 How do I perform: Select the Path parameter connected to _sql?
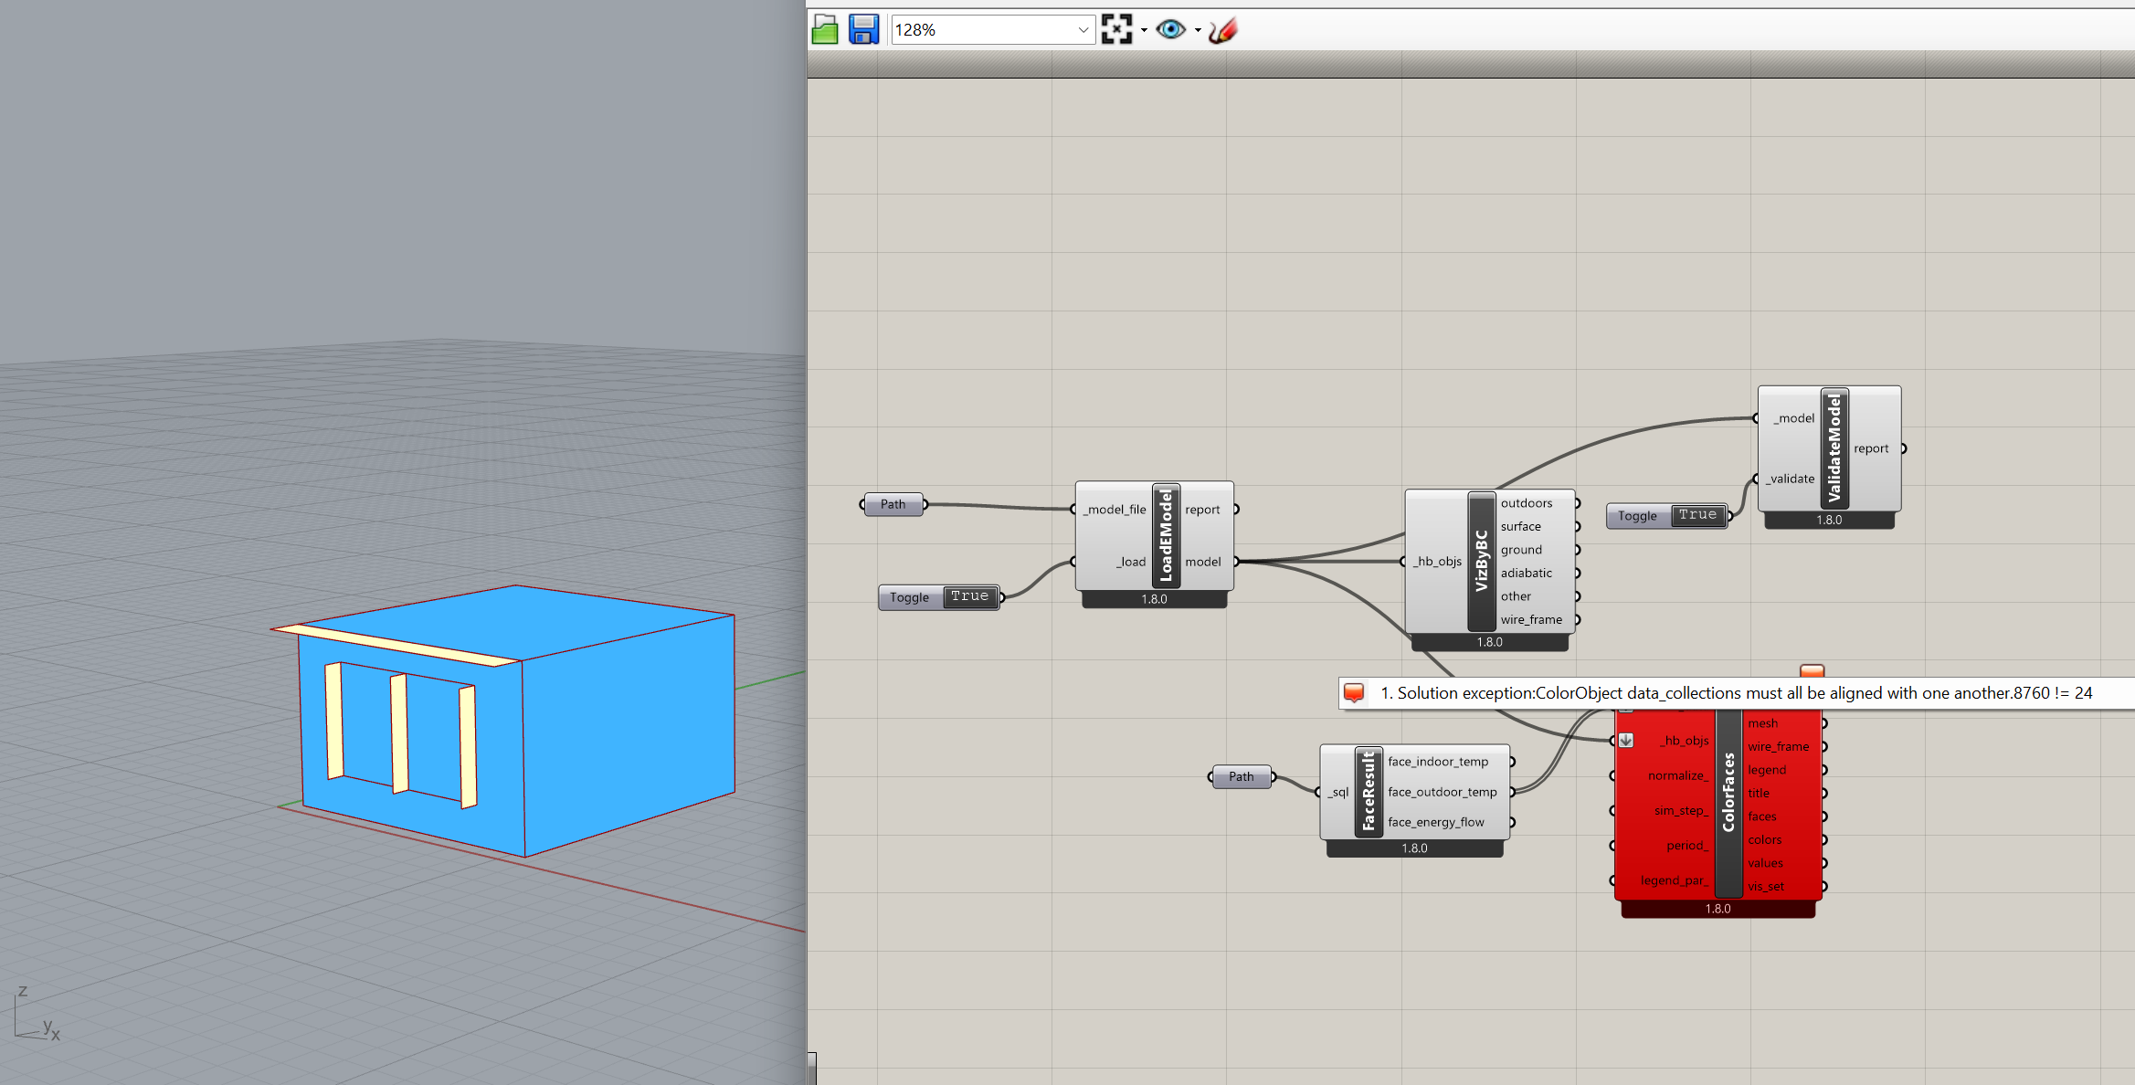tap(1242, 776)
